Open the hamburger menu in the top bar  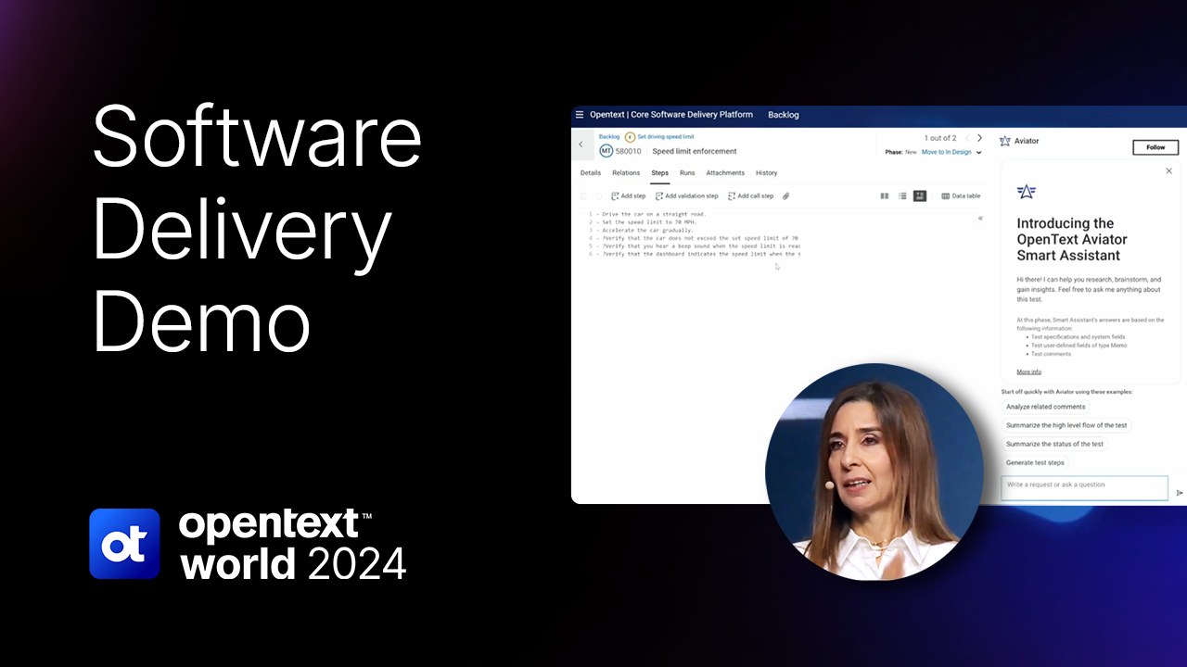580,115
